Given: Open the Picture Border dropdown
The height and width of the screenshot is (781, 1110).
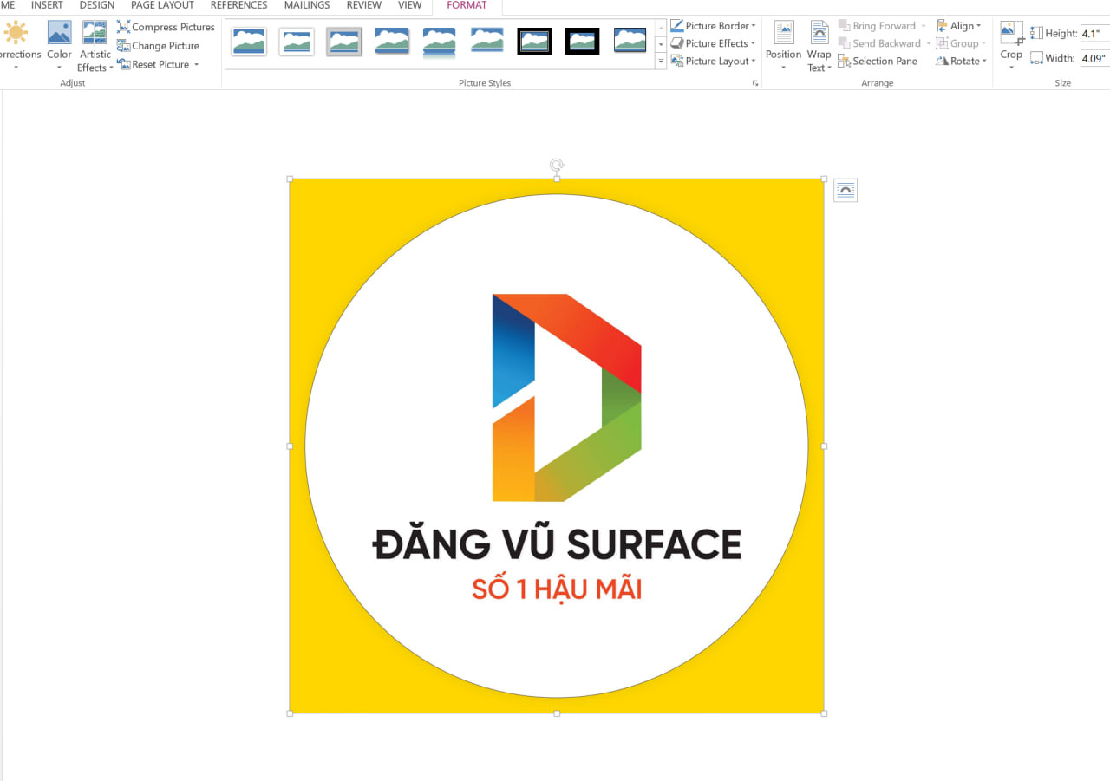Looking at the screenshot, I should click(713, 25).
